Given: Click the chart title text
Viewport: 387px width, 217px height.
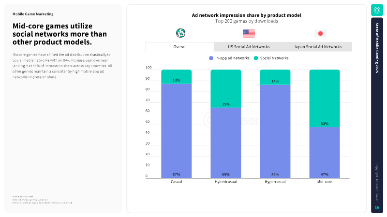Looking at the screenshot, I should coord(247,15).
